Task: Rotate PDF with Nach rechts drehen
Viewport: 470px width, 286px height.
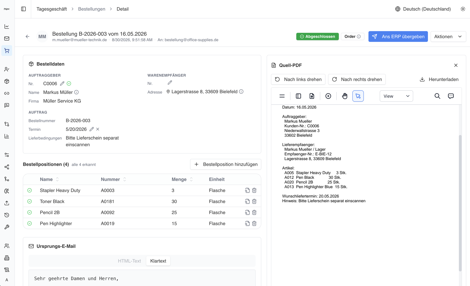Action: pos(357,79)
